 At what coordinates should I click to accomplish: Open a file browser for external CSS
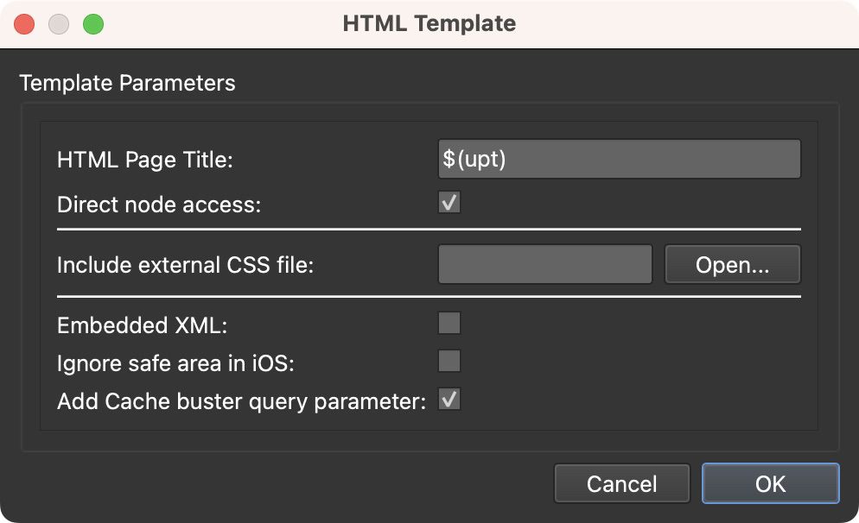732,264
